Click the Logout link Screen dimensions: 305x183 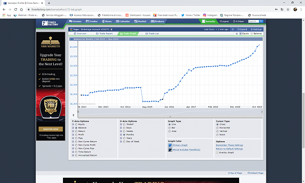224,21
